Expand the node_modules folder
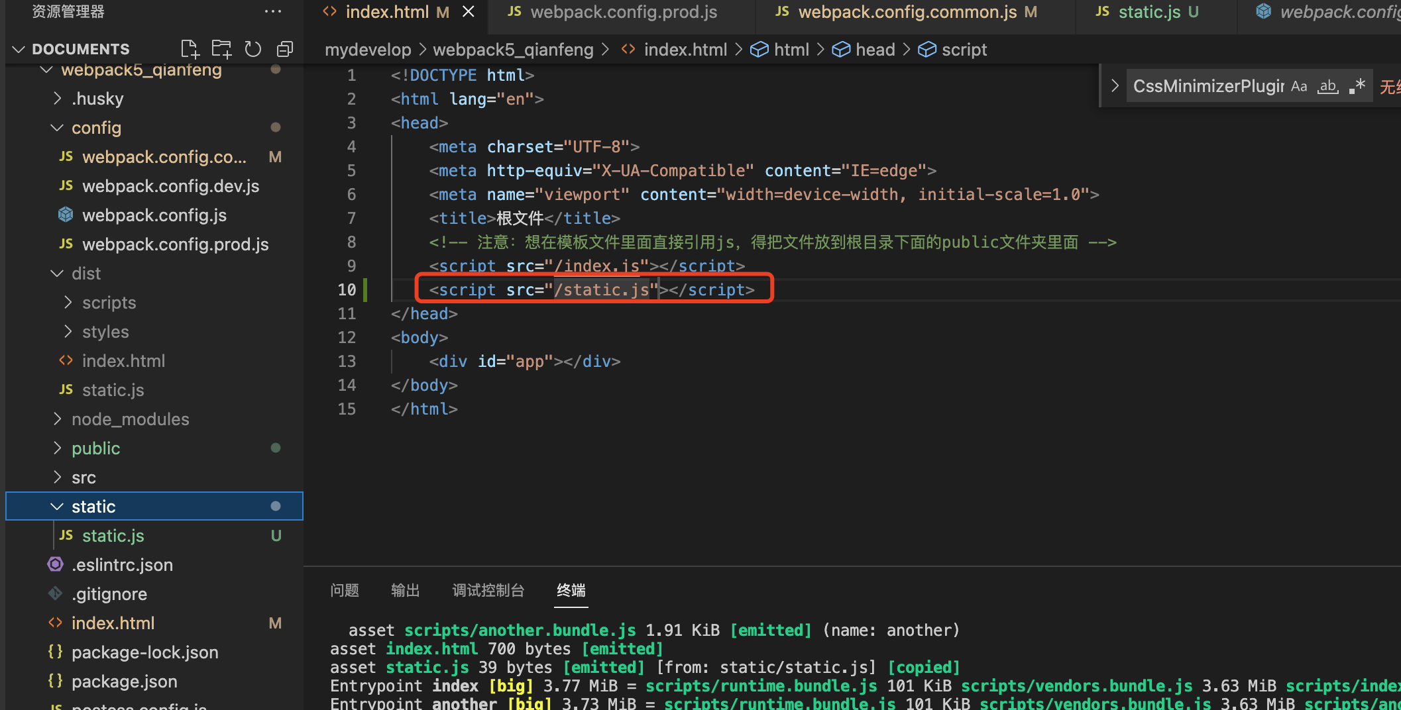 (58, 419)
